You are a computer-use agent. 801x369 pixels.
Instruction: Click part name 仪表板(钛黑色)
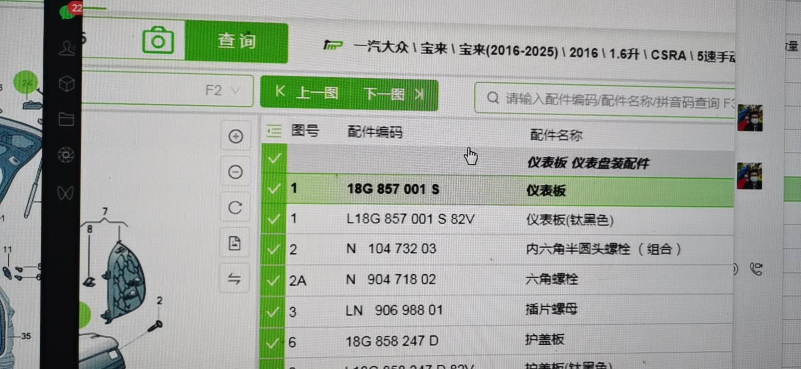569,220
